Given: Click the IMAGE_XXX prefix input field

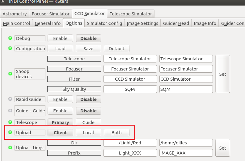Looking at the screenshot, I should tap(186, 153).
